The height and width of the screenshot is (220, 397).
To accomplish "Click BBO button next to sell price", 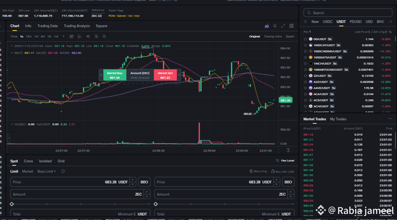I will [x=288, y=182].
